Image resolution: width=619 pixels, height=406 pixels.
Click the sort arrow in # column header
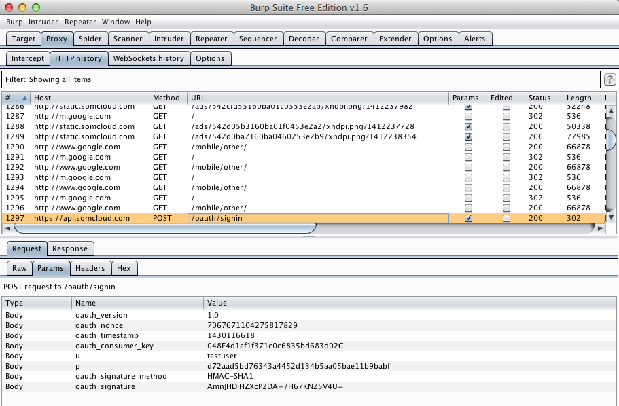tap(25, 98)
